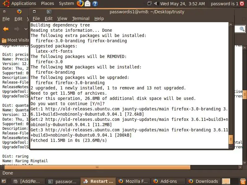Open the terminal Help menu
The width and height of the screenshot is (247, 185).
(x=99, y=18)
